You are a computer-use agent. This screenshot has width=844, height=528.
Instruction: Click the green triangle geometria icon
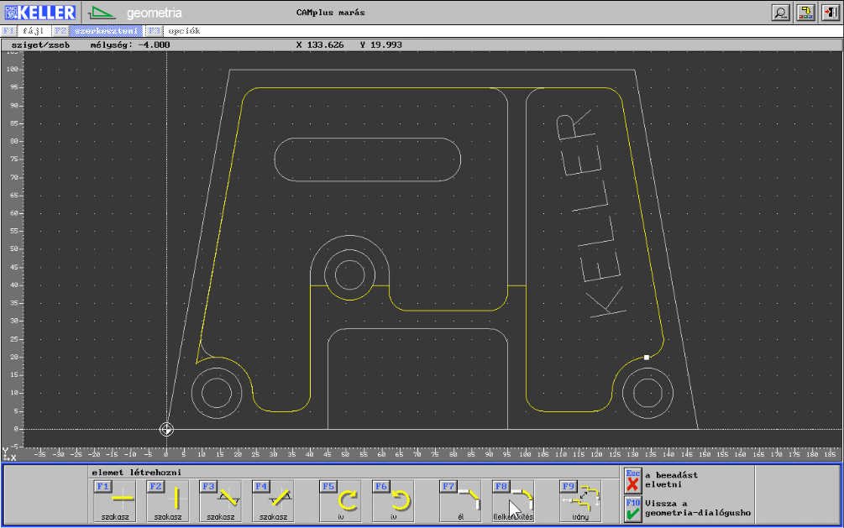coord(101,13)
